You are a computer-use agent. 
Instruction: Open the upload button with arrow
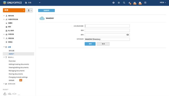click(29, 10)
